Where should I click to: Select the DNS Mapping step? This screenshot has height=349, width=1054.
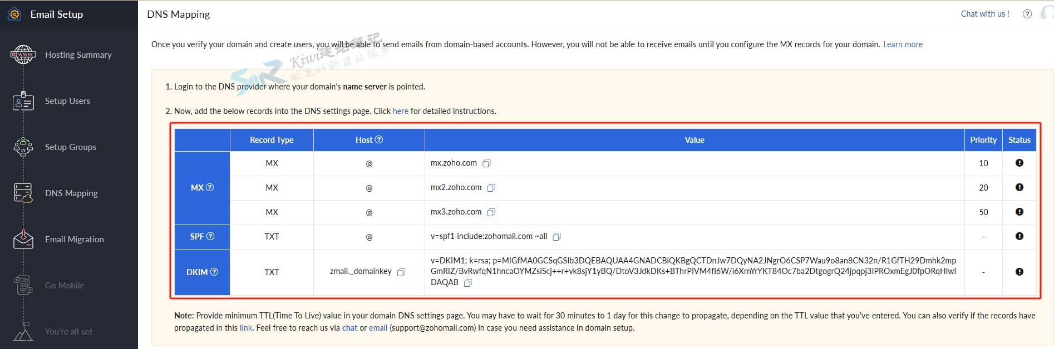(x=71, y=193)
